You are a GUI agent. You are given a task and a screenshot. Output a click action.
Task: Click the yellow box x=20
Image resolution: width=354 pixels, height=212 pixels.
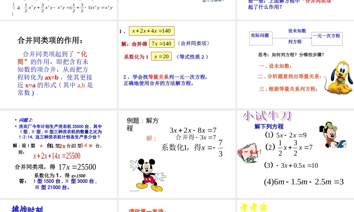coord(161,56)
